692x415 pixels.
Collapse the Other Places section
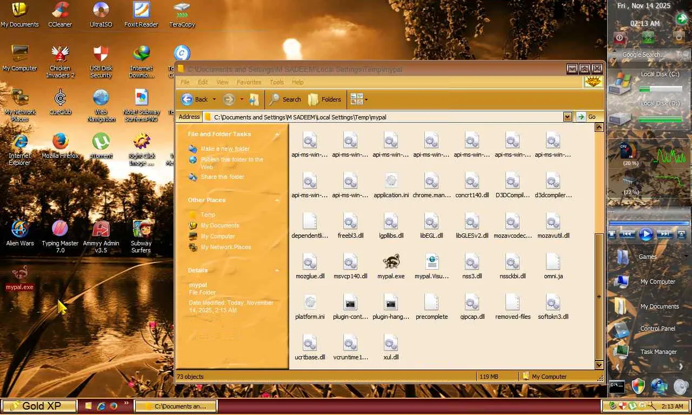[277, 200]
